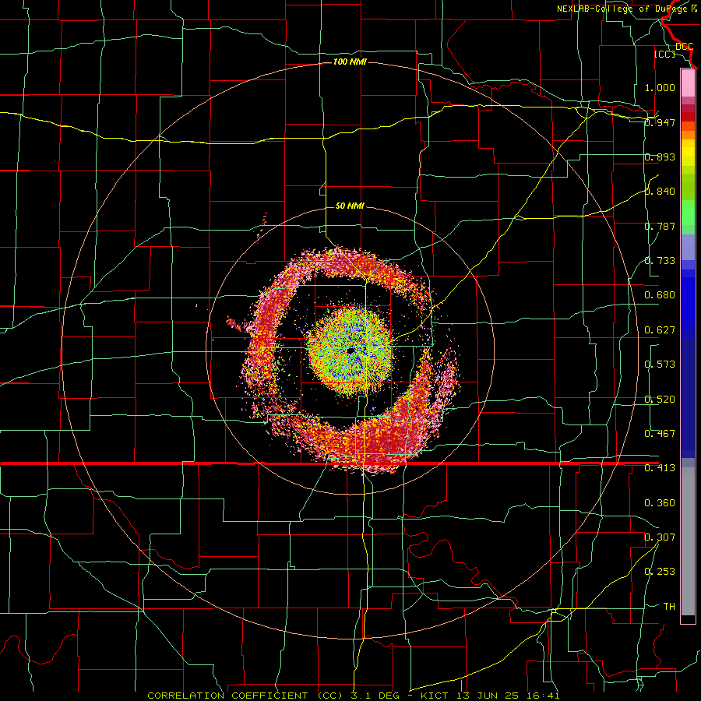The height and width of the screenshot is (701, 701).
Task: Select the 0.360 scale value
Action: pyautogui.click(x=660, y=503)
